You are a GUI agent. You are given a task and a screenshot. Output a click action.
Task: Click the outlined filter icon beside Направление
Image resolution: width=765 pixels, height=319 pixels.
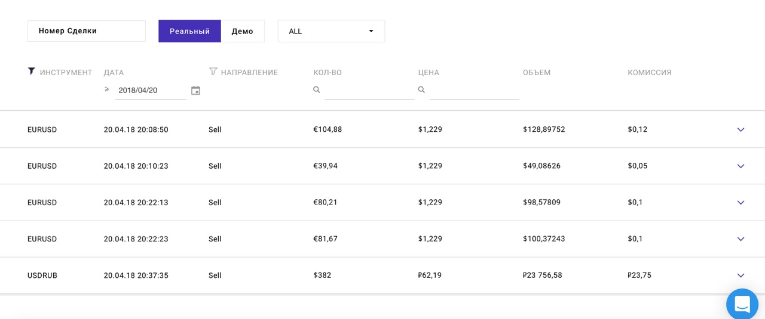click(213, 72)
